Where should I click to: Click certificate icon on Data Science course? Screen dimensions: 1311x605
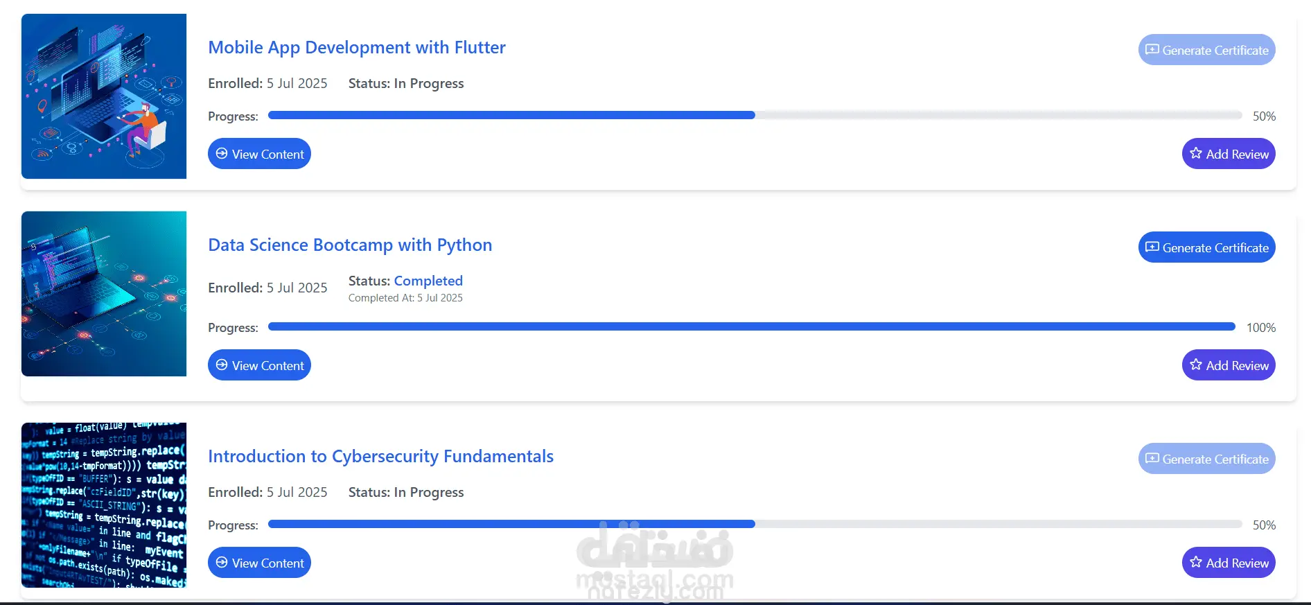1152,247
